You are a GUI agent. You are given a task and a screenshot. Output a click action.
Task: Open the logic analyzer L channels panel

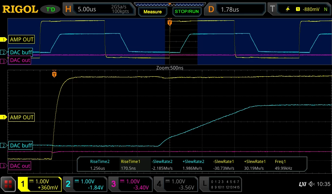[220, 184]
